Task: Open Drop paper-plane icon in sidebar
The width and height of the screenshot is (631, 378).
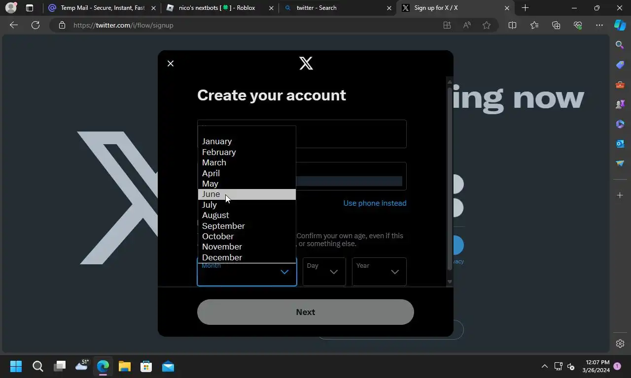Action: (x=620, y=163)
